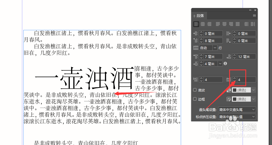Viewport: 272px width, 145px height.
Task: Select the align left paragraph icon
Action: 196,24
